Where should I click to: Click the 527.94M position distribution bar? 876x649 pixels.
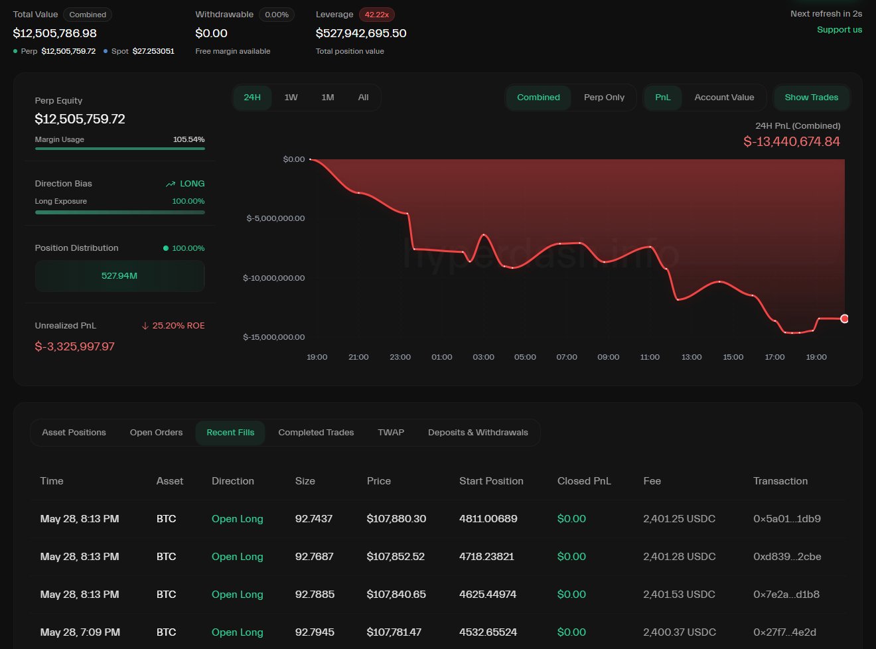pyautogui.click(x=119, y=276)
